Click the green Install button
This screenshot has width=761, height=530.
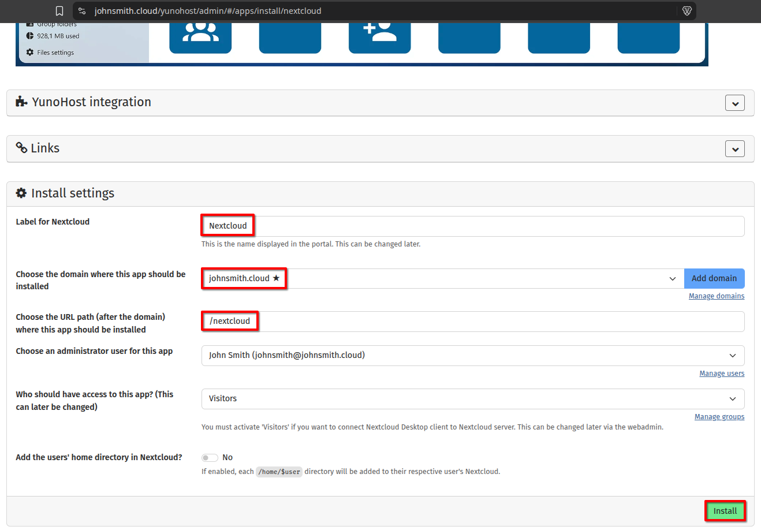click(725, 511)
